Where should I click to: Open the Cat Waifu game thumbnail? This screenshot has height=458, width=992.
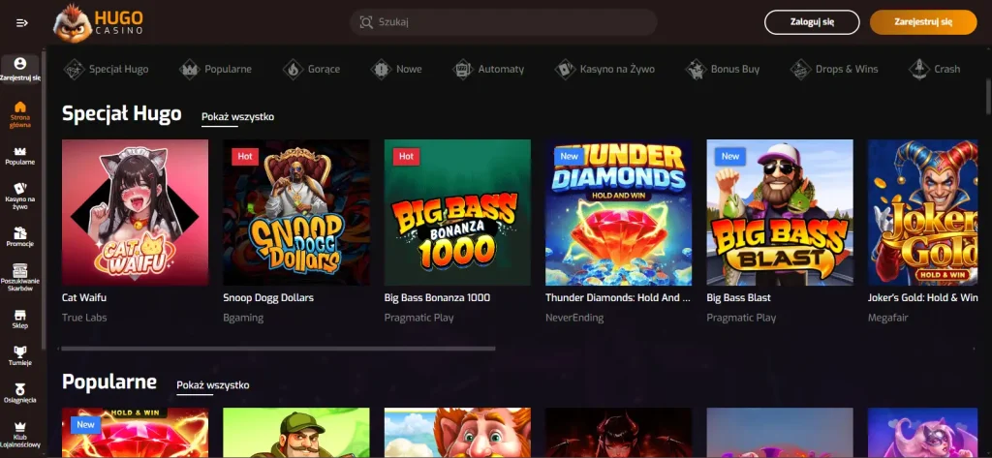coord(135,213)
